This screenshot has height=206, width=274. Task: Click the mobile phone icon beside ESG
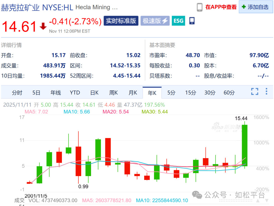coord(192,21)
